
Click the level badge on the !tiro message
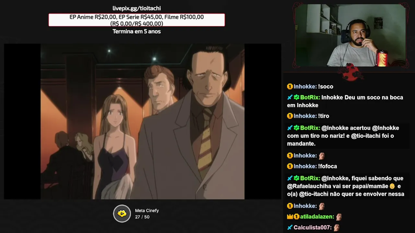[x=290, y=116]
